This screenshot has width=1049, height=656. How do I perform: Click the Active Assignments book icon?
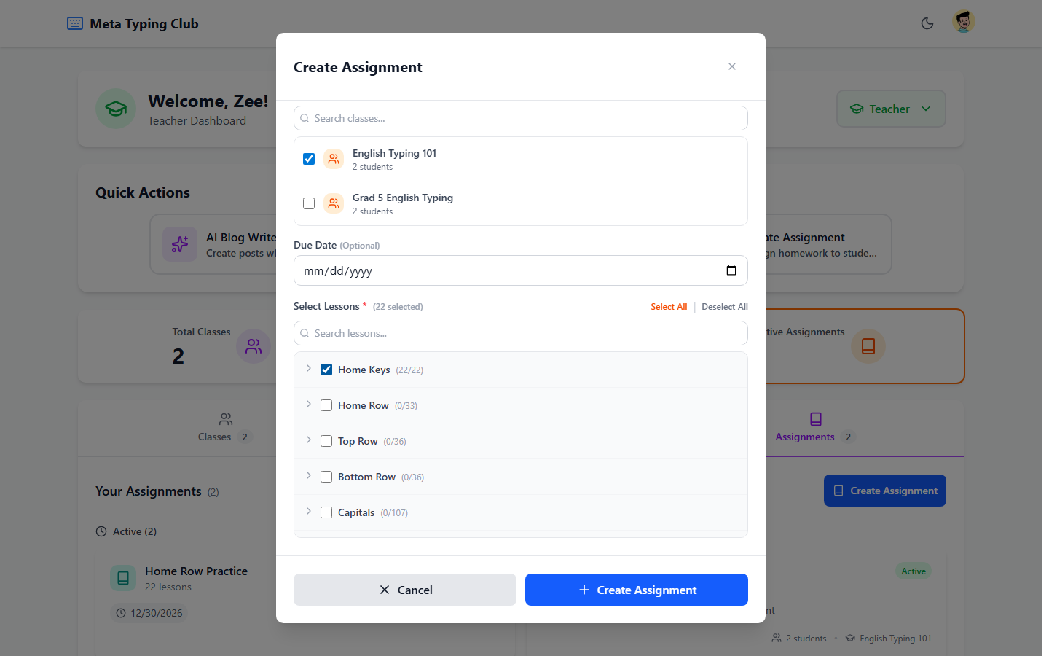pos(868,346)
